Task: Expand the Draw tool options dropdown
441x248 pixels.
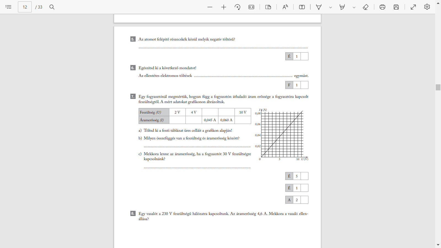Action: tap(330, 7)
